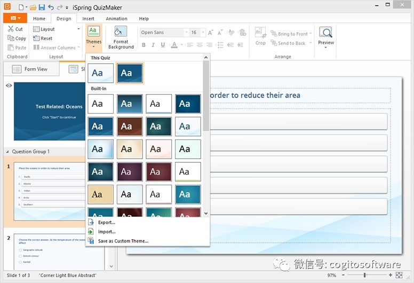
Task: Select question 1 slide thumbnail
Action: (50, 192)
